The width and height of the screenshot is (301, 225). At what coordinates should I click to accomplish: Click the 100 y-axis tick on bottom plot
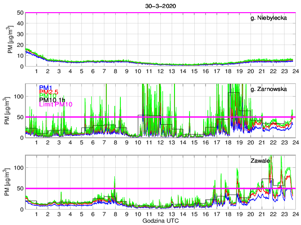coord(18,167)
